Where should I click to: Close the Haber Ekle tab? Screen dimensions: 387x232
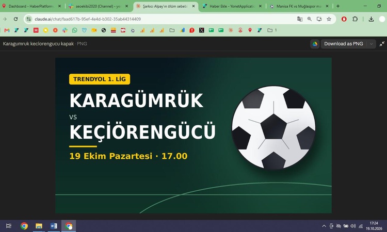pyautogui.click(x=260, y=6)
